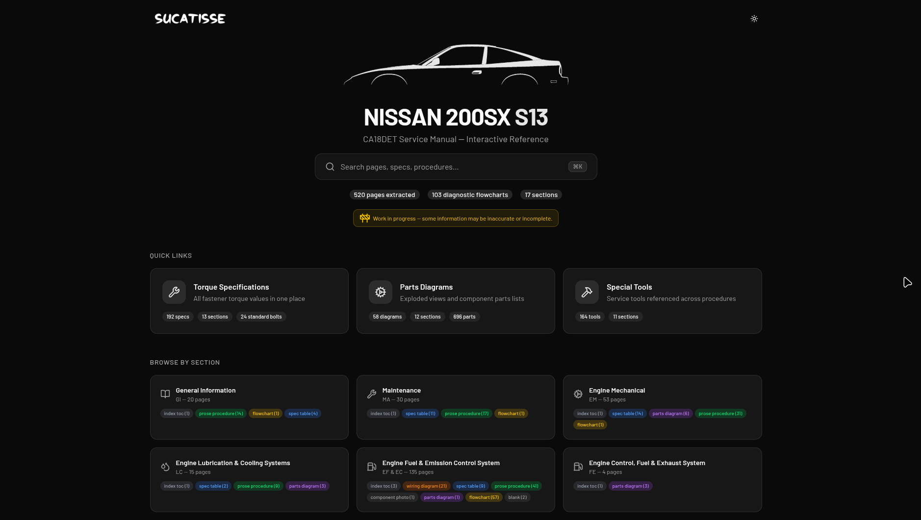921x520 pixels.
Task: Click the work-in-progress barrier warning icon
Action: pyautogui.click(x=364, y=218)
